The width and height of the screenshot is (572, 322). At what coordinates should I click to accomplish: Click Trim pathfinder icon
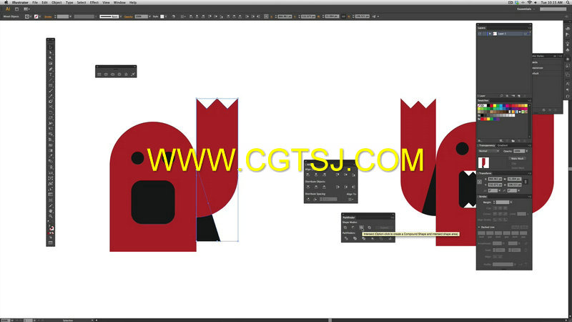click(355, 238)
